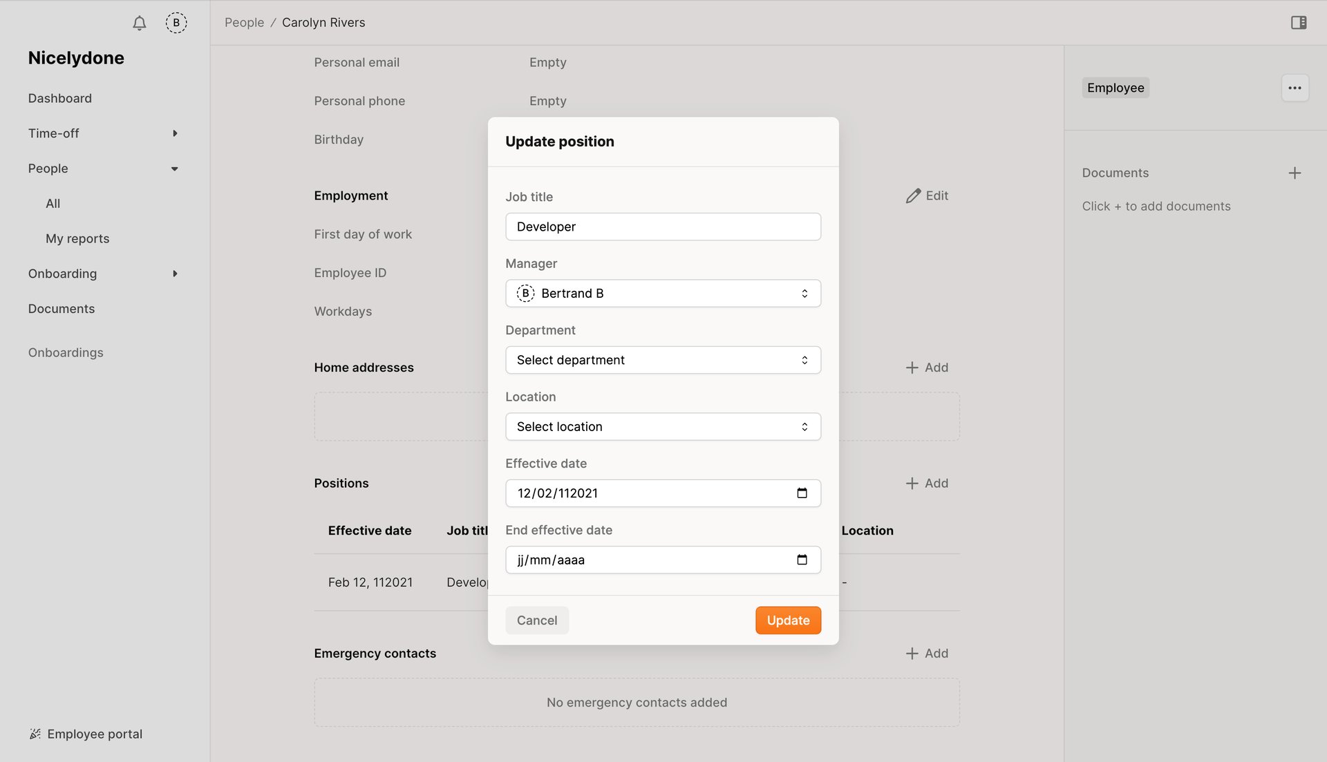Open the Select department dropdown
1327x762 pixels.
tap(663, 359)
